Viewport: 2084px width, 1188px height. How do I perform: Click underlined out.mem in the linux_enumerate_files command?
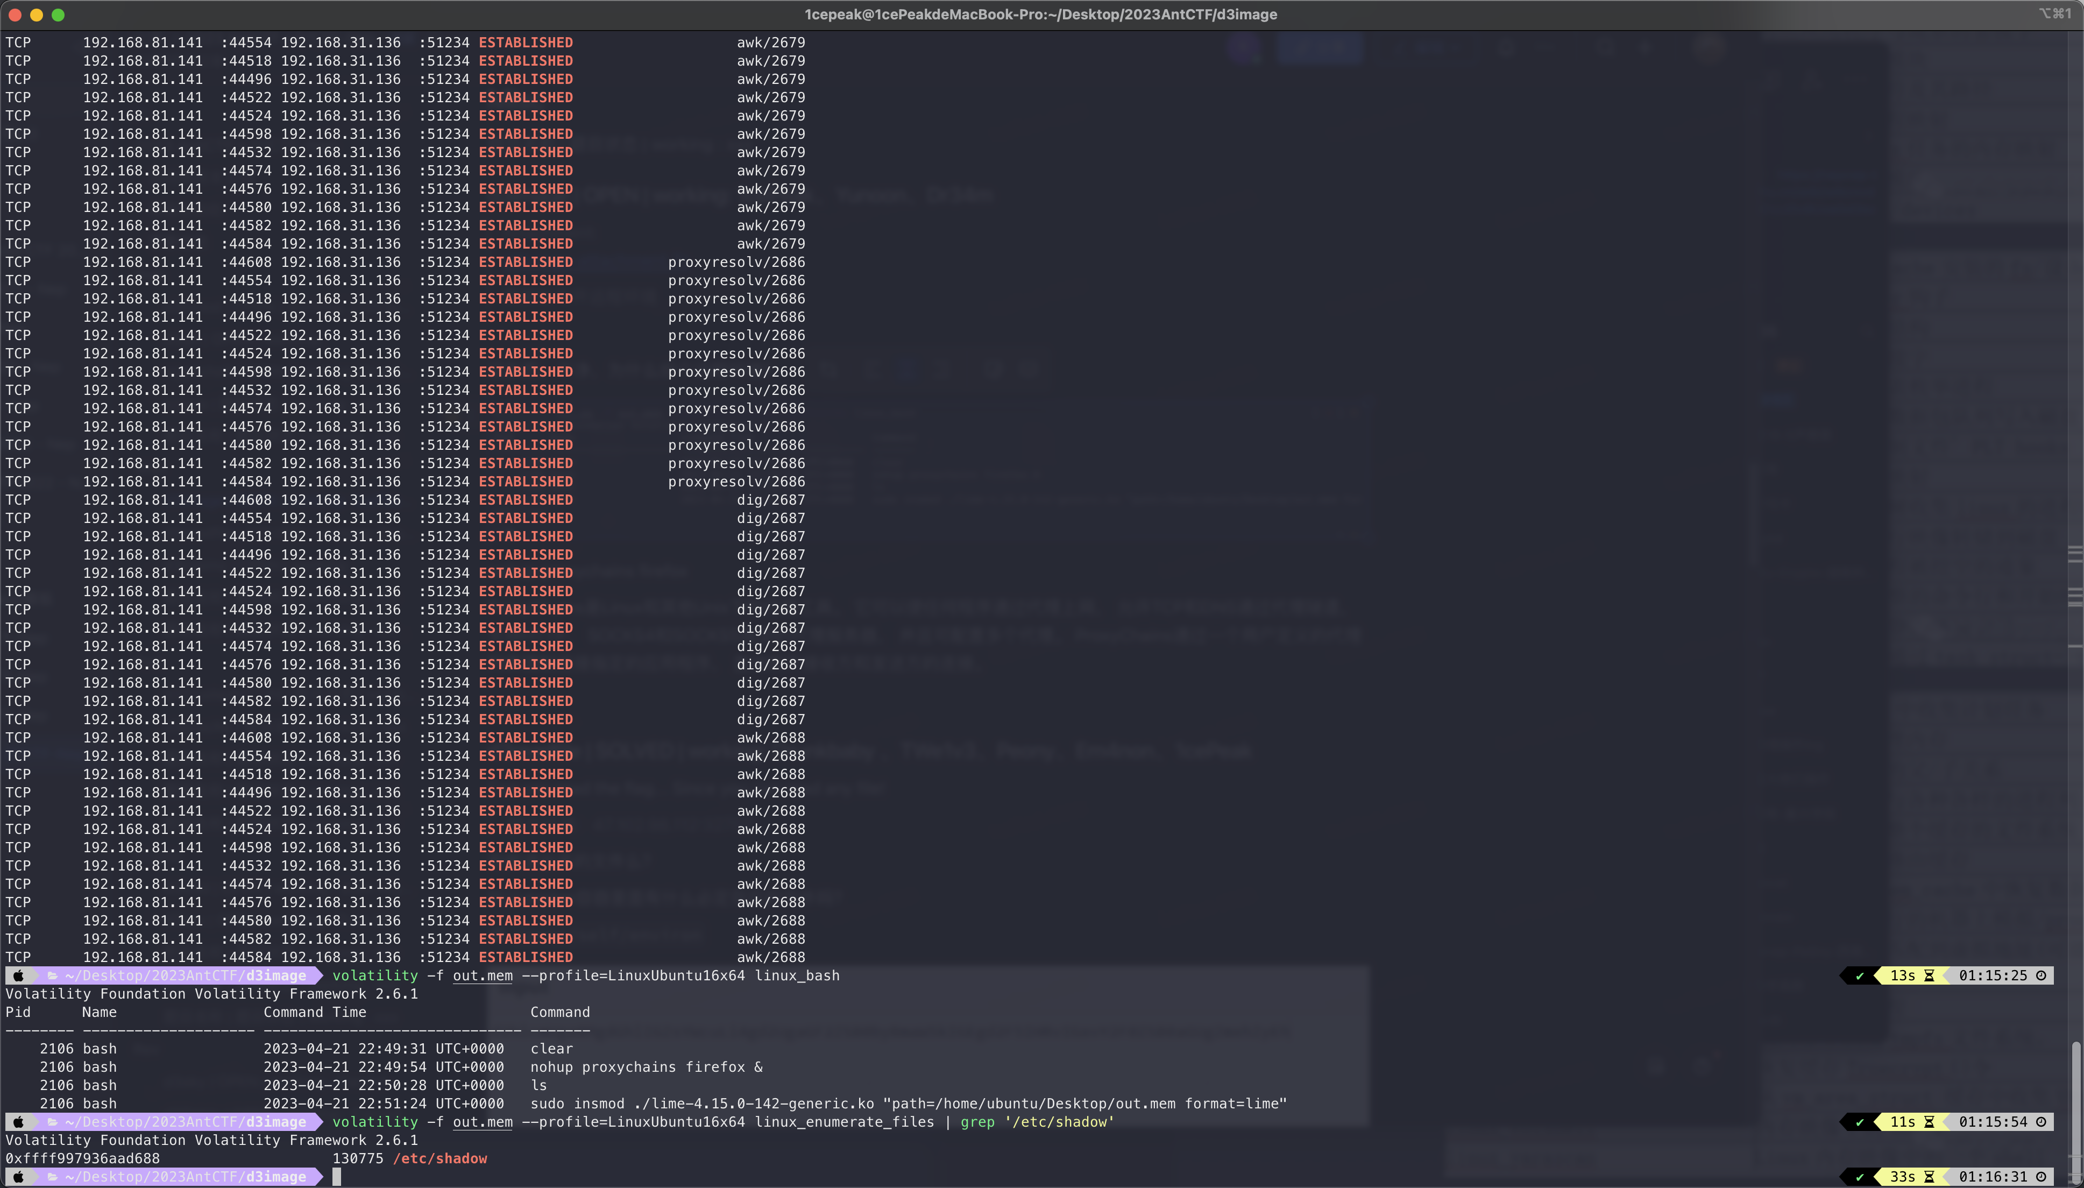tap(483, 1122)
